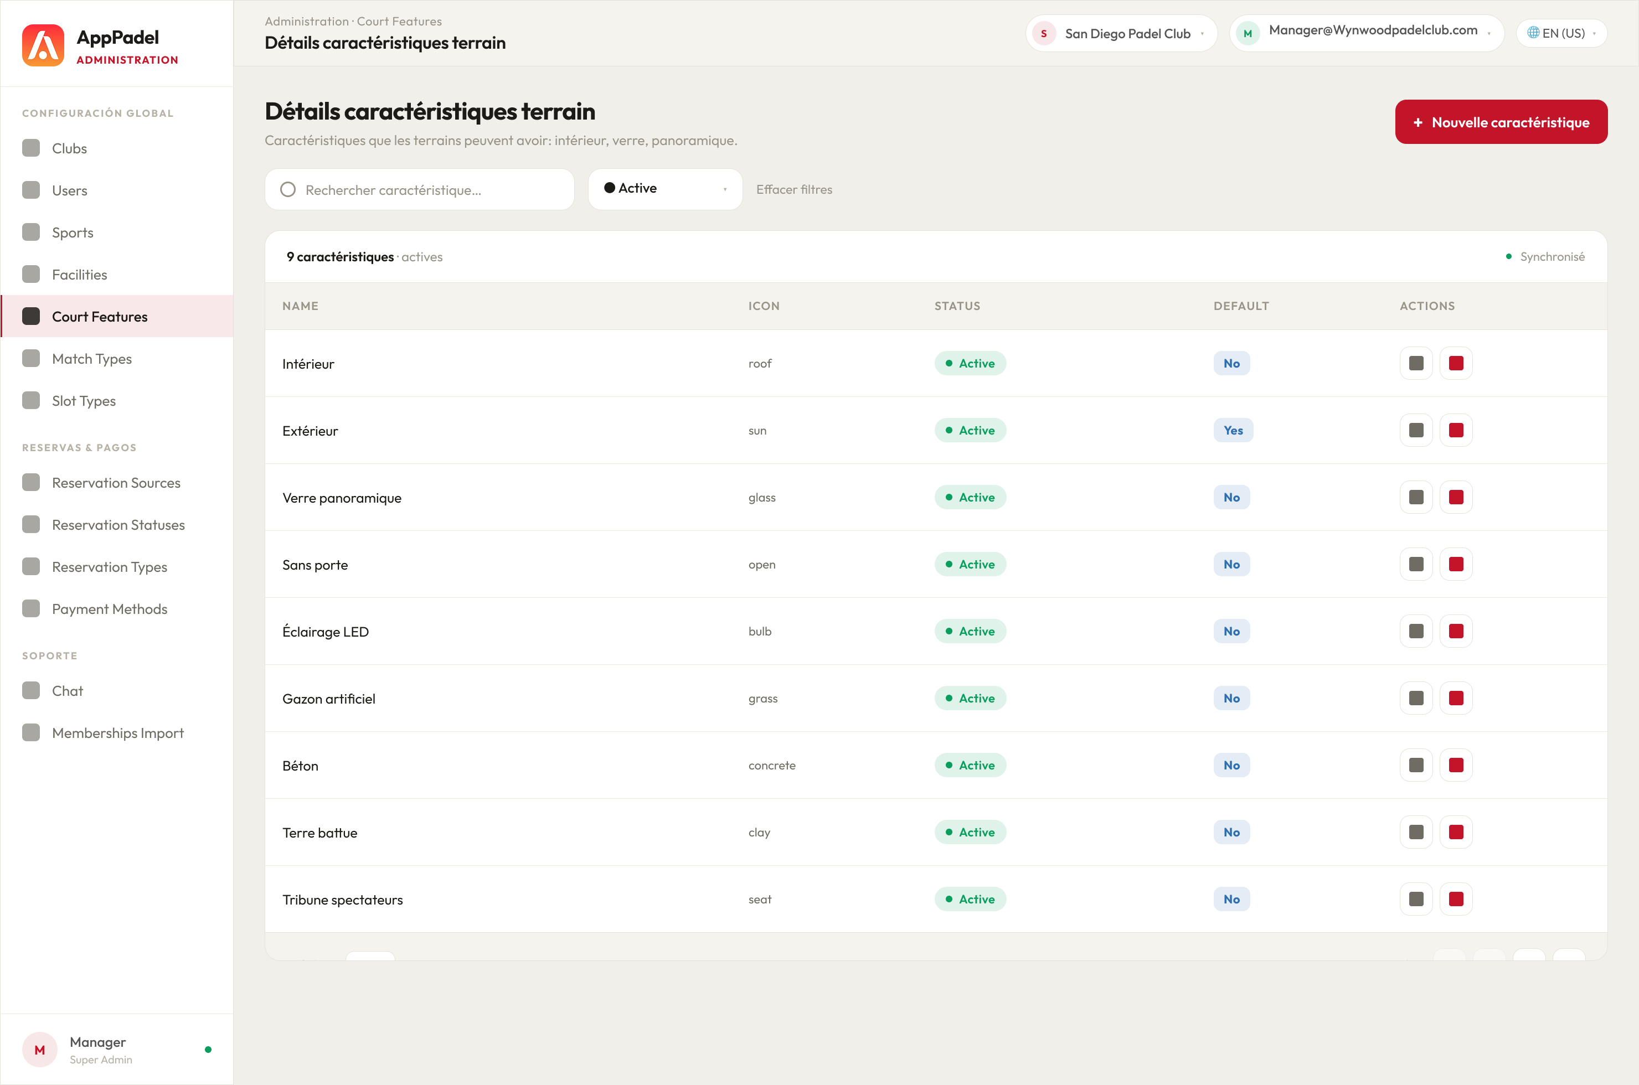Click the 'concrete' icon value
The image size is (1639, 1085).
coord(772,765)
